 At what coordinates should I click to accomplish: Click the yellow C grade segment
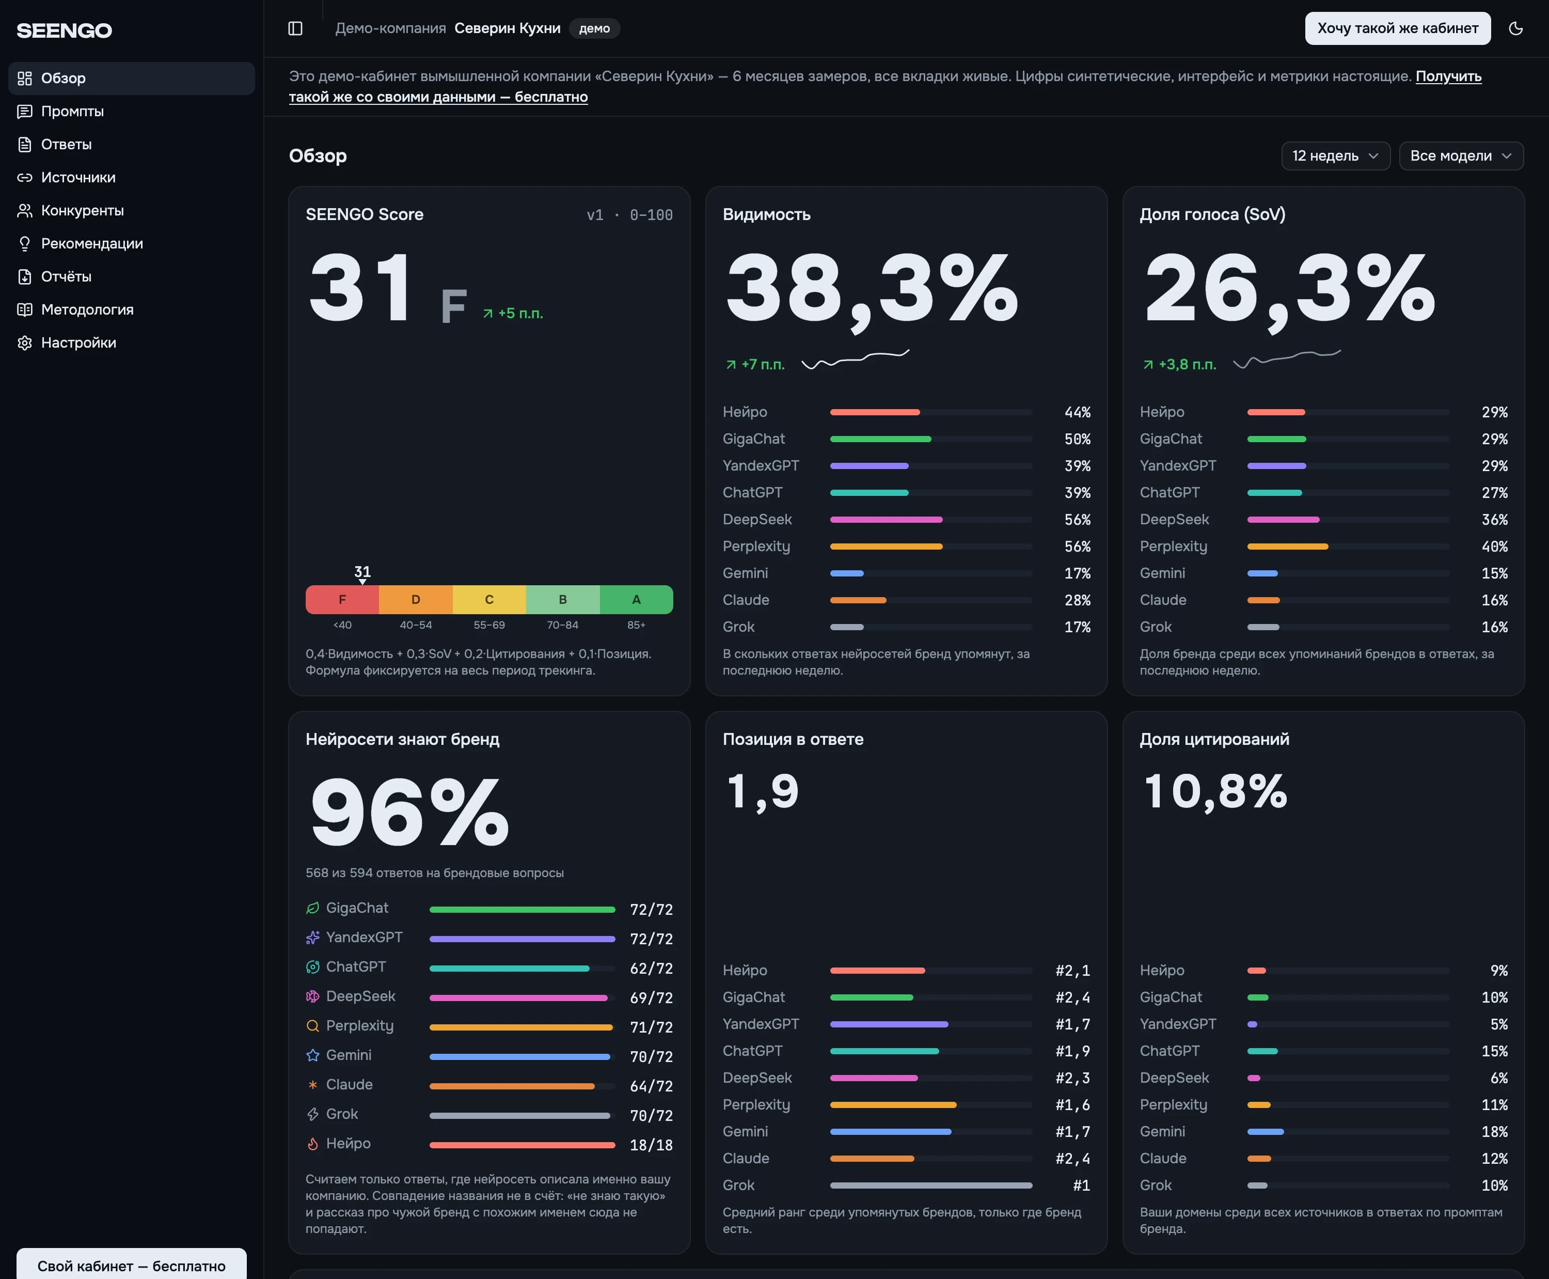(x=489, y=600)
